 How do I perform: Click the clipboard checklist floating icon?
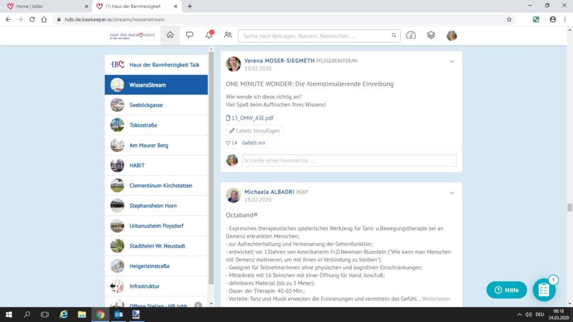coord(543,290)
